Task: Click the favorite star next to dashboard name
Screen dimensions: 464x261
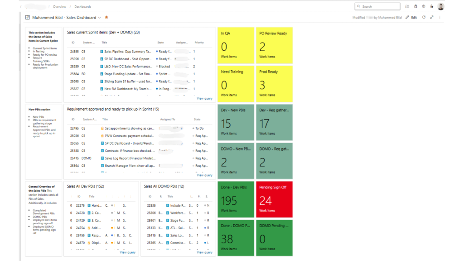Action: pos(106,17)
